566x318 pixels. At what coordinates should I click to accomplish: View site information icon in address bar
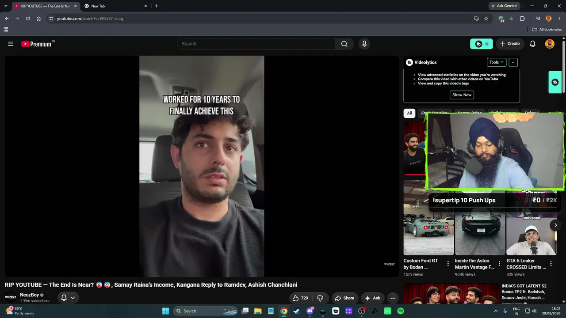(x=51, y=19)
